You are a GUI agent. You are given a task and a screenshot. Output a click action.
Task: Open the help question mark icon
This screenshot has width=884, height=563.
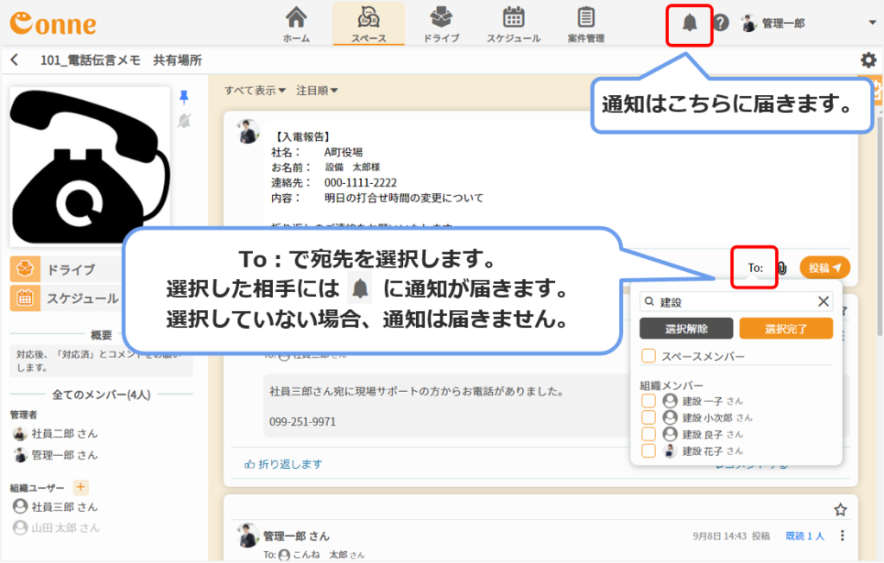[x=721, y=23]
